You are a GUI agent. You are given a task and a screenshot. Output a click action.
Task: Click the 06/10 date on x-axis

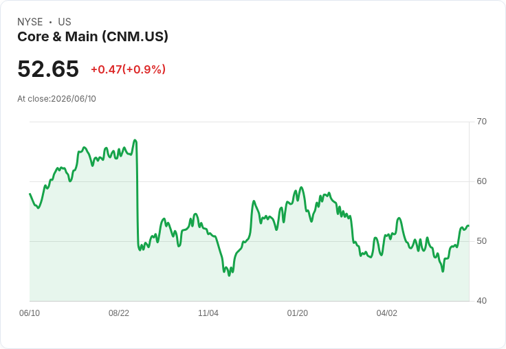click(30, 313)
